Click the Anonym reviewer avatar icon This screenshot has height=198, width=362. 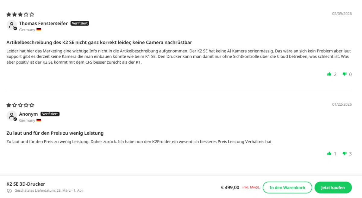12,116
